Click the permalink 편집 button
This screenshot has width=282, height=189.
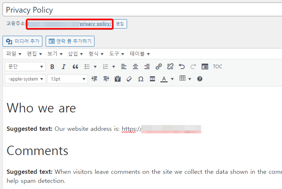click(120, 24)
